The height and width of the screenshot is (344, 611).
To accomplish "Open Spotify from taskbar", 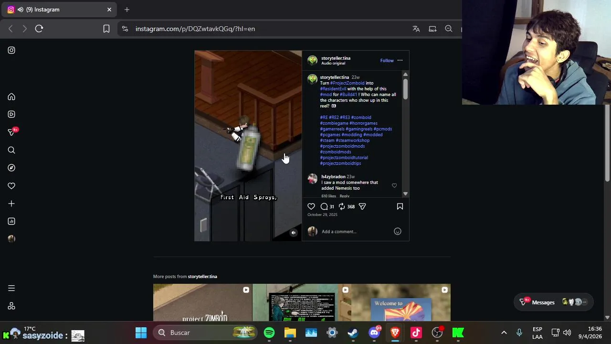I will 269,333.
